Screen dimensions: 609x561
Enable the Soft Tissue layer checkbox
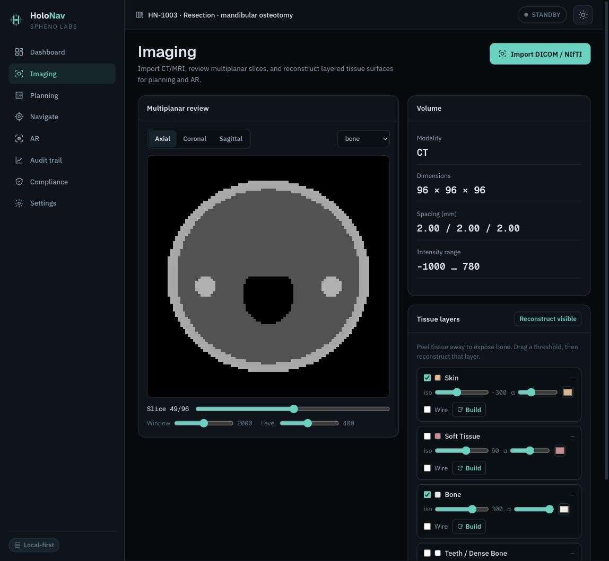427,436
